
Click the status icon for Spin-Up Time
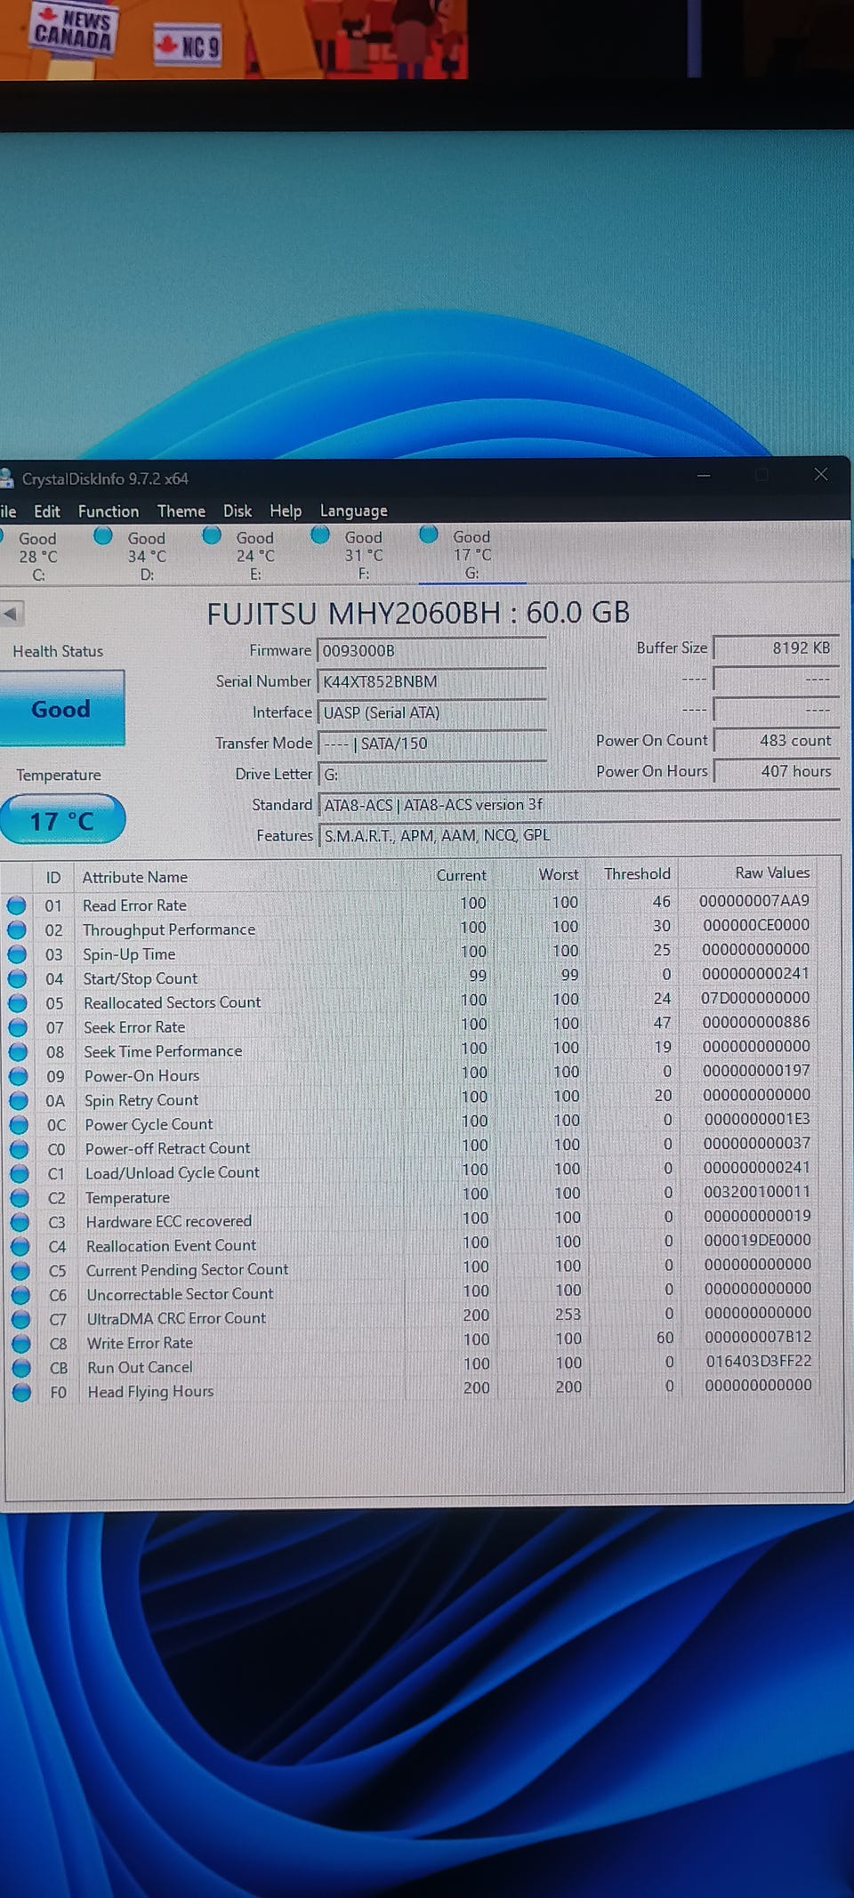point(17,954)
